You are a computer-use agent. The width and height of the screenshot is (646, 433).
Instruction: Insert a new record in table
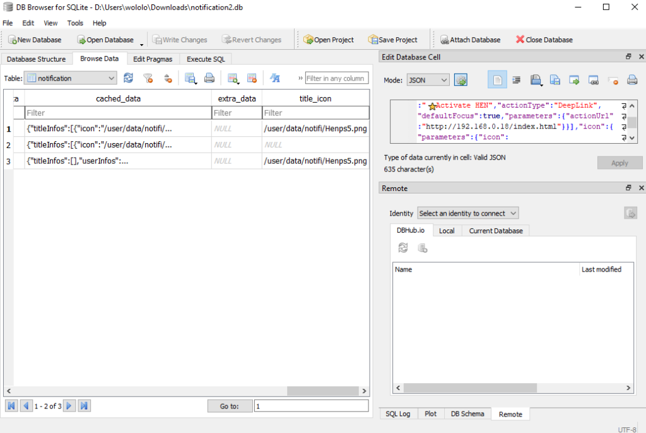[233, 78]
